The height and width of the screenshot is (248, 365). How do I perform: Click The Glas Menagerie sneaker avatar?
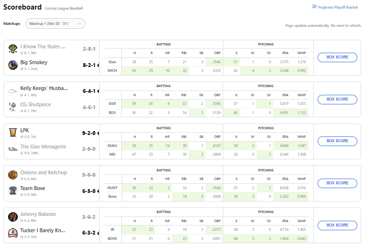[13, 149]
